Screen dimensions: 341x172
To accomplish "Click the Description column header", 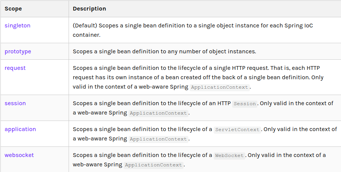I will coord(89,9).
